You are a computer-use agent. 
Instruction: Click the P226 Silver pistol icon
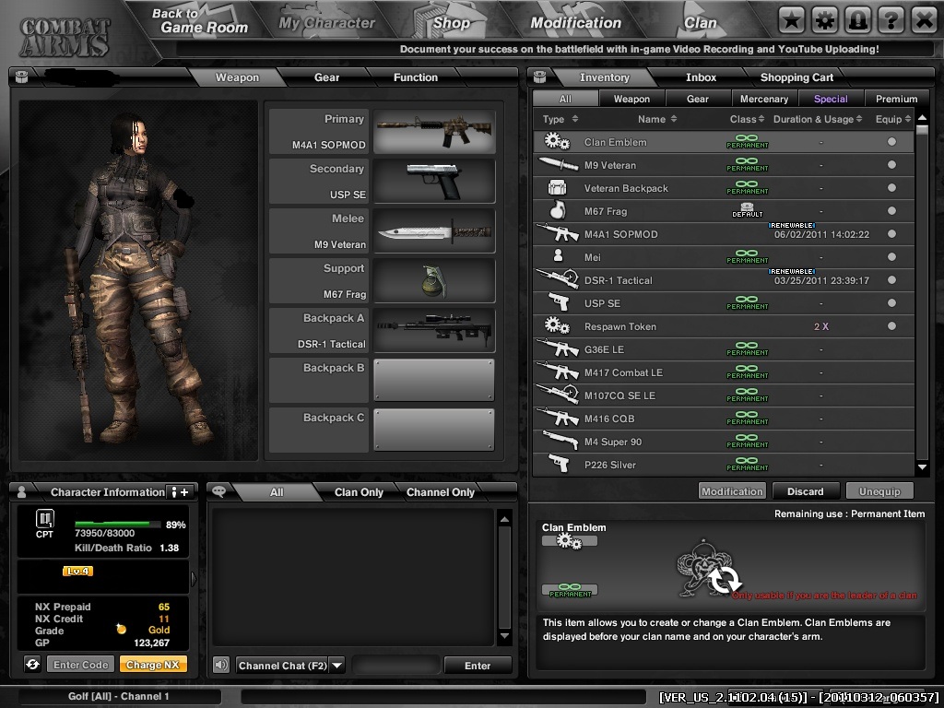tap(559, 463)
